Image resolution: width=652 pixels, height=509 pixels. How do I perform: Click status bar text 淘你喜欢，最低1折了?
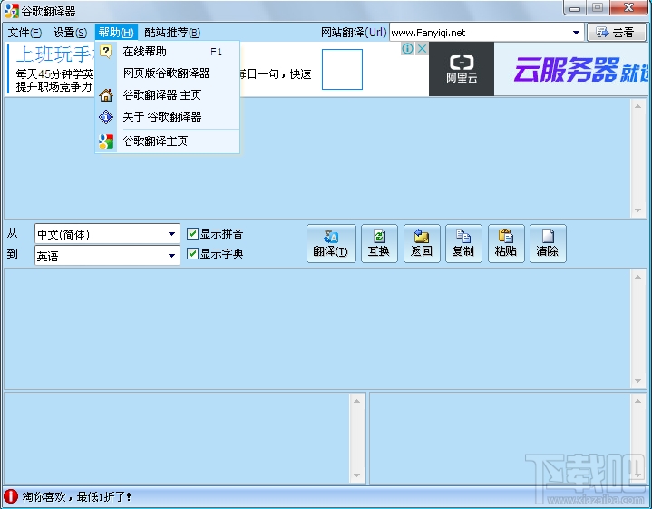click(x=77, y=496)
